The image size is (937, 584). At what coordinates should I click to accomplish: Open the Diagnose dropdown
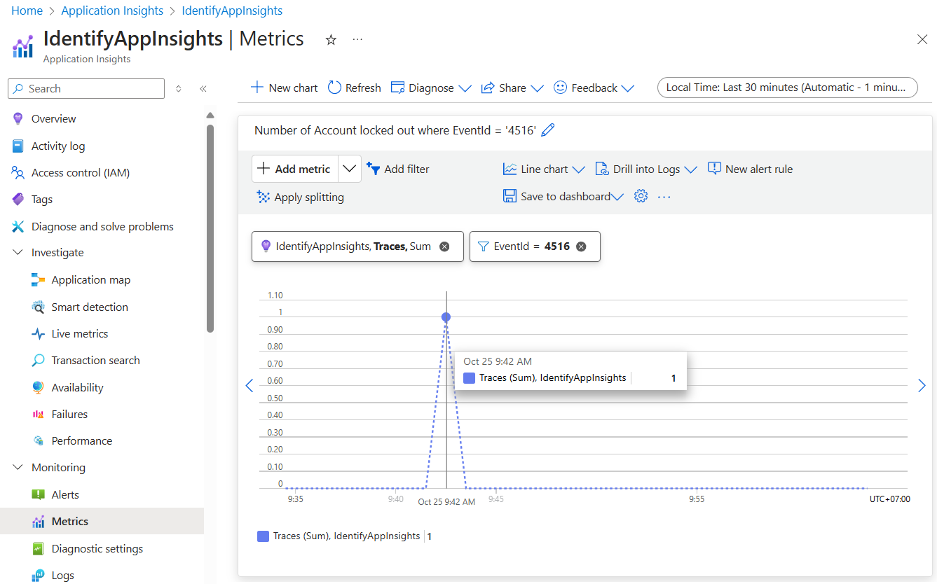pos(431,88)
